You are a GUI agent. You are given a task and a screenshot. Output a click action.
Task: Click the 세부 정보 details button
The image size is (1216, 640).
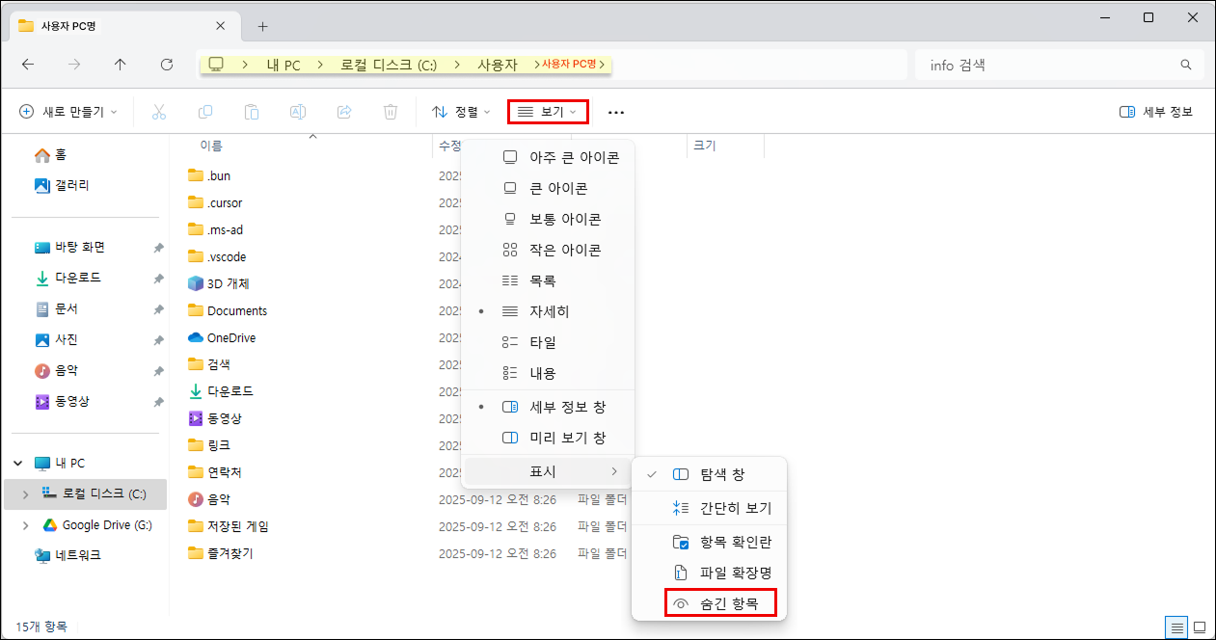click(x=1156, y=112)
